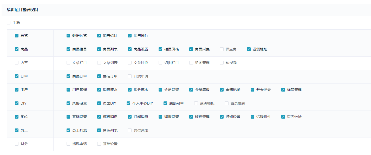Viewport: 371px width, 155px height.
Task: Disable the 标签管理 permission
Action: click(x=283, y=90)
